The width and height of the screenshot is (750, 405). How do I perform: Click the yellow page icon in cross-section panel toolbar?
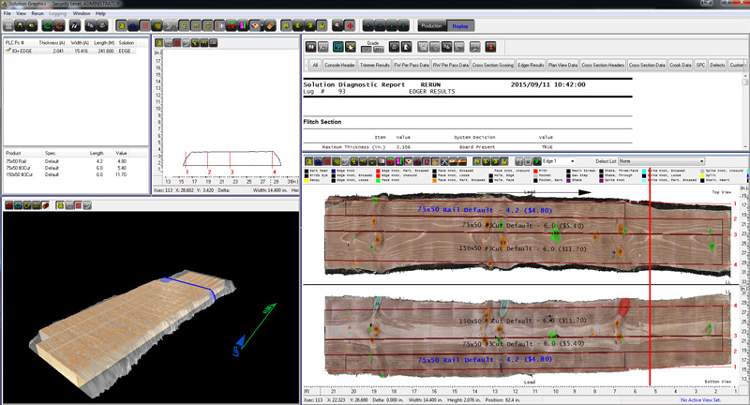158,43
